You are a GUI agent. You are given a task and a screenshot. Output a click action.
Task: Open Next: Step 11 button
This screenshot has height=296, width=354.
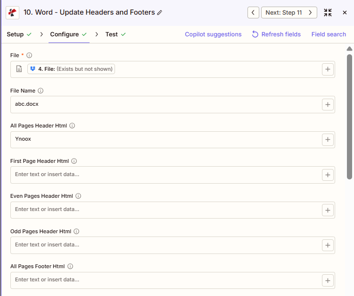(x=289, y=12)
